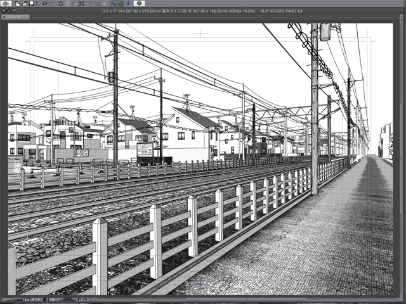
Task: Click the horizontal canvas scrollbar
Action: 246,300
